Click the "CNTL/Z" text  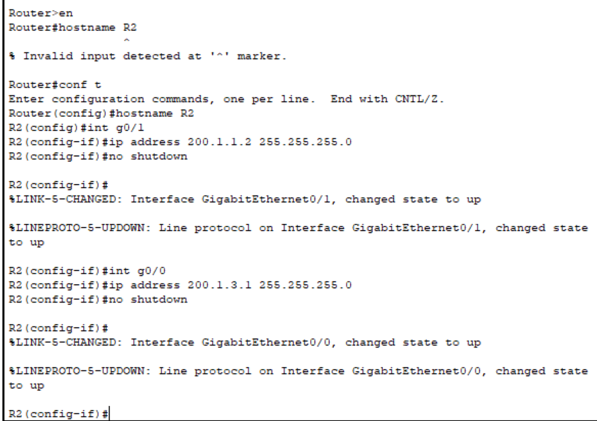pyautogui.click(x=417, y=99)
